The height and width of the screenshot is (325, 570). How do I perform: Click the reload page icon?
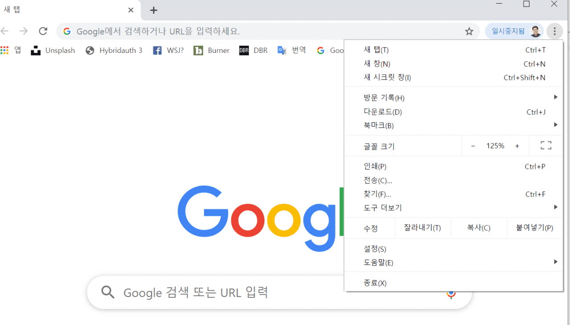tap(43, 31)
